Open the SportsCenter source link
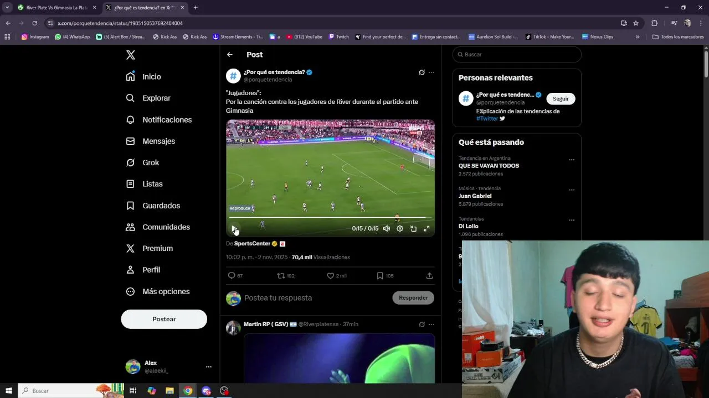This screenshot has height=398, width=709. [252, 244]
